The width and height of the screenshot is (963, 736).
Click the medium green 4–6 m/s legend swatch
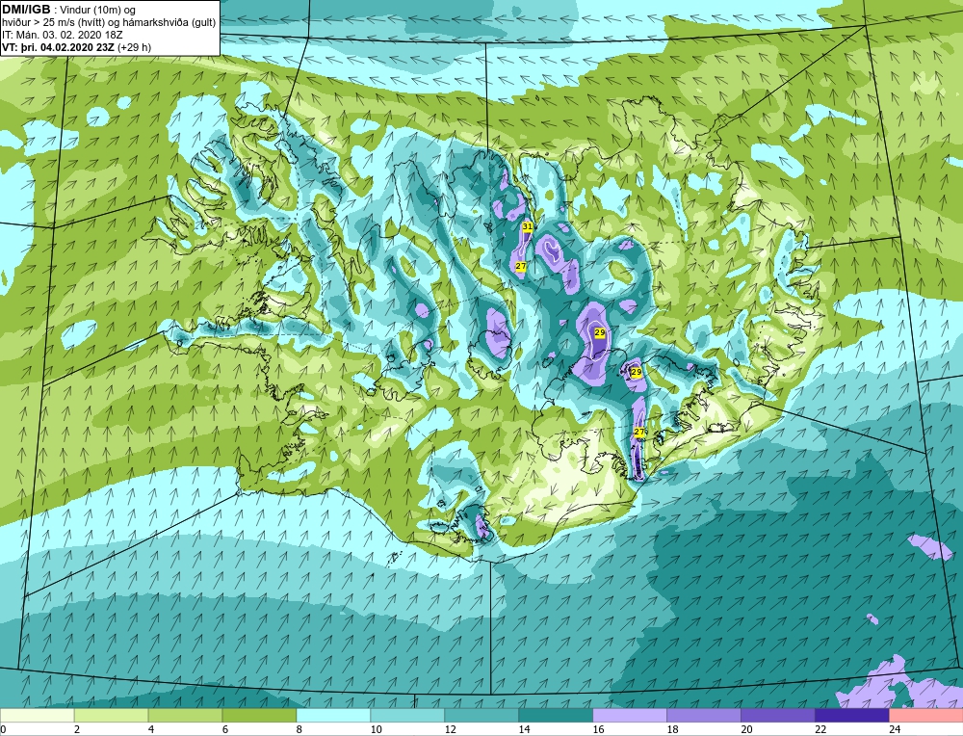coord(186,715)
